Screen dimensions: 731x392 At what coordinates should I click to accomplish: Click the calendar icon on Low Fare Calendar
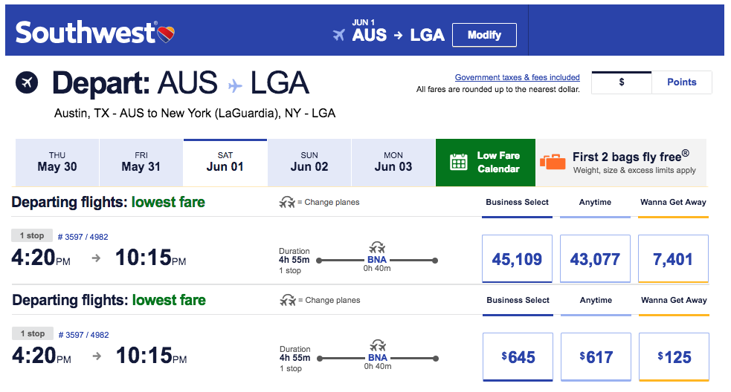point(458,162)
